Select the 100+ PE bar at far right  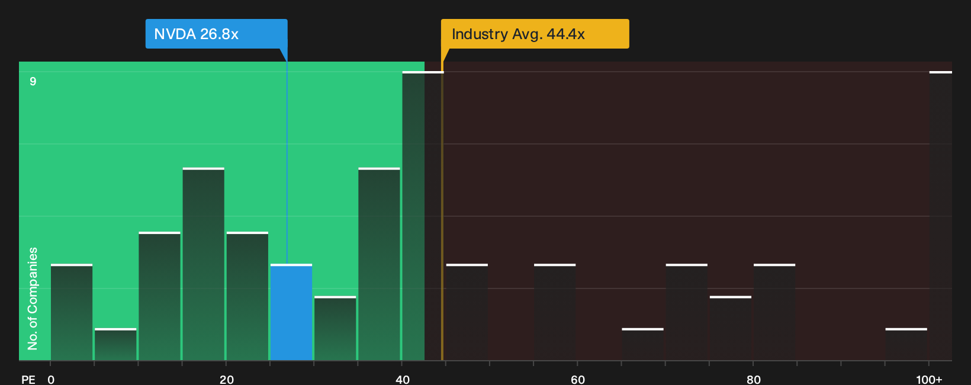[941, 216]
